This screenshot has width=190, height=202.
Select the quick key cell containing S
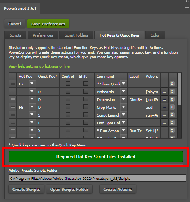click(x=48, y=115)
